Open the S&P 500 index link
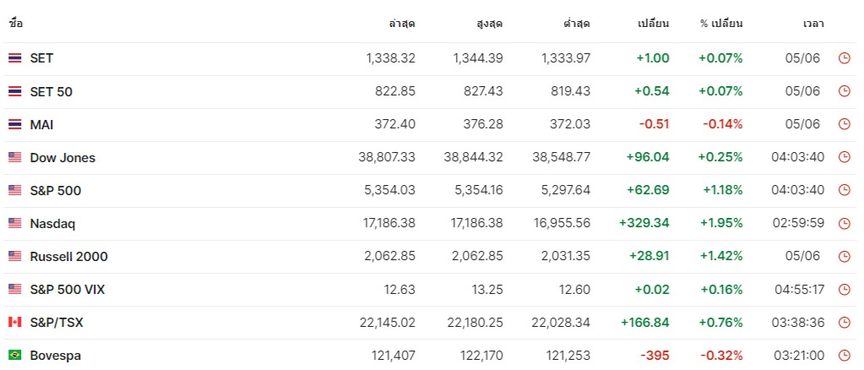Viewport: 864px width, 370px height. (x=55, y=190)
